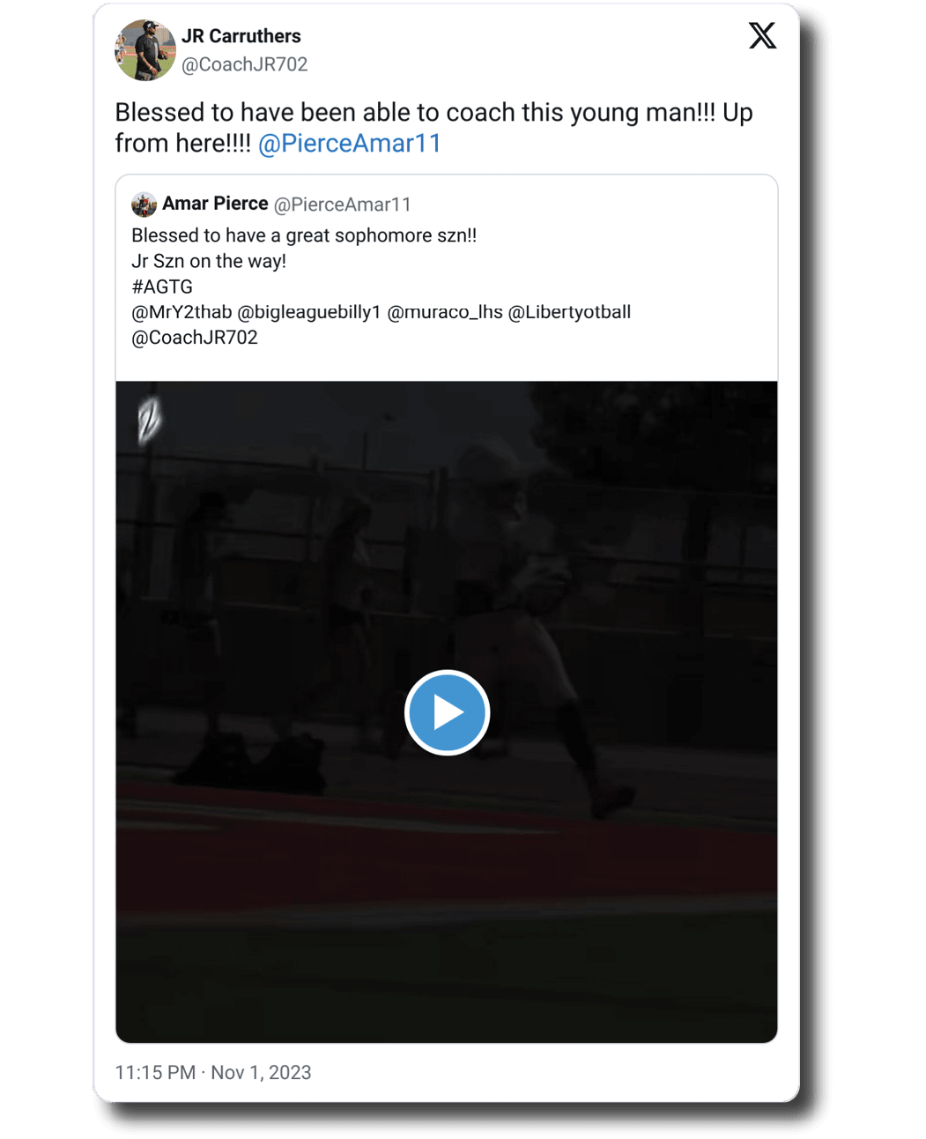This screenshot has height=1139, width=926.
Task: Open the quoted tweet's @PierceAmar11 handle
Action: pyautogui.click(x=343, y=205)
